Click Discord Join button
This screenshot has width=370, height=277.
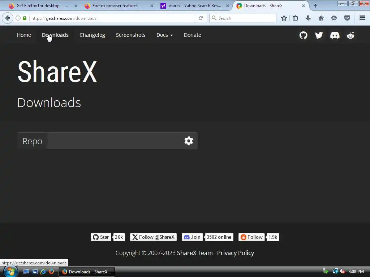point(192,237)
